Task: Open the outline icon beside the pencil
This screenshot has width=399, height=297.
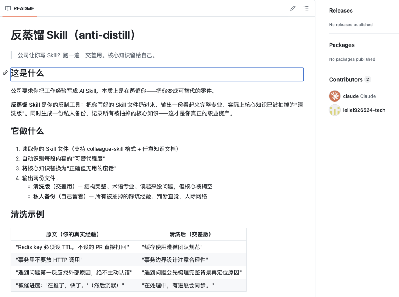Action: point(306,8)
